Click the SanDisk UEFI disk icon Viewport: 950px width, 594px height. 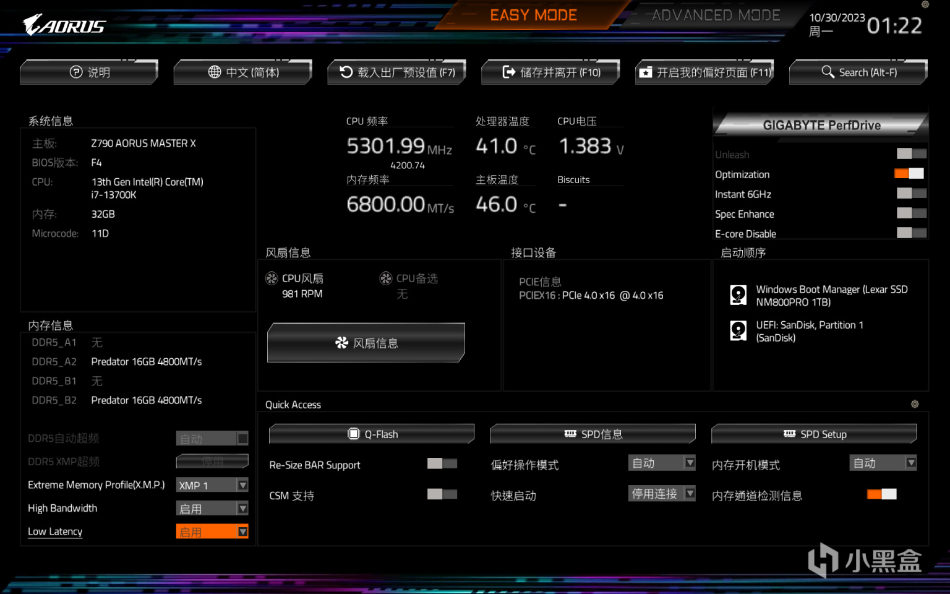pyautogui.click(x=738, y=331)
